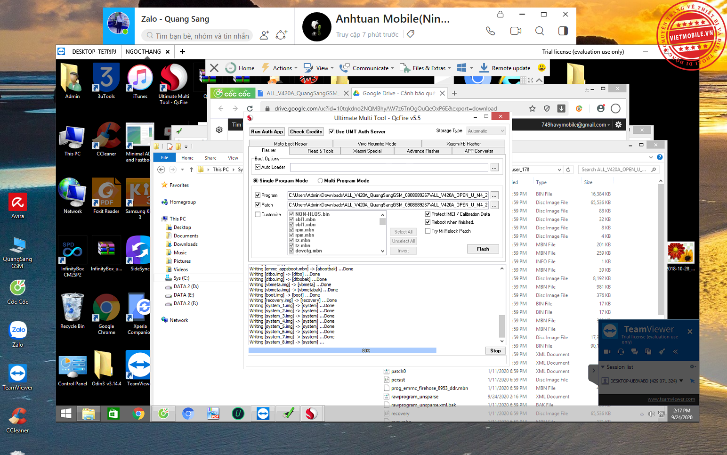Screen dimensions: 727x455
Task: Switch to Advance Flasher tab
Action: coord(423,151)
